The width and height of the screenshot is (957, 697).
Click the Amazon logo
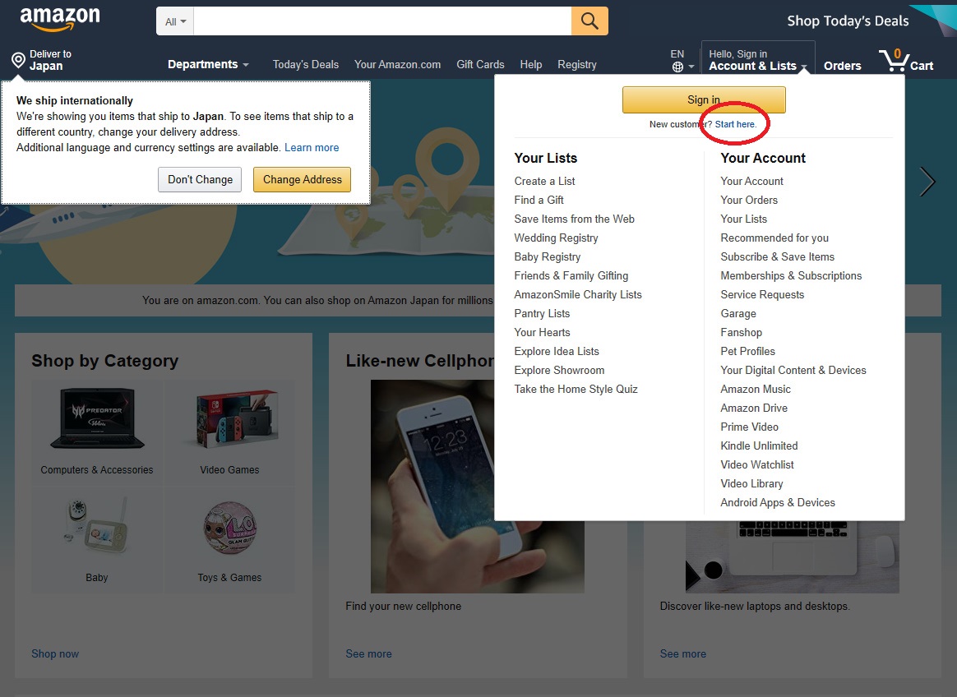(60, 19)
